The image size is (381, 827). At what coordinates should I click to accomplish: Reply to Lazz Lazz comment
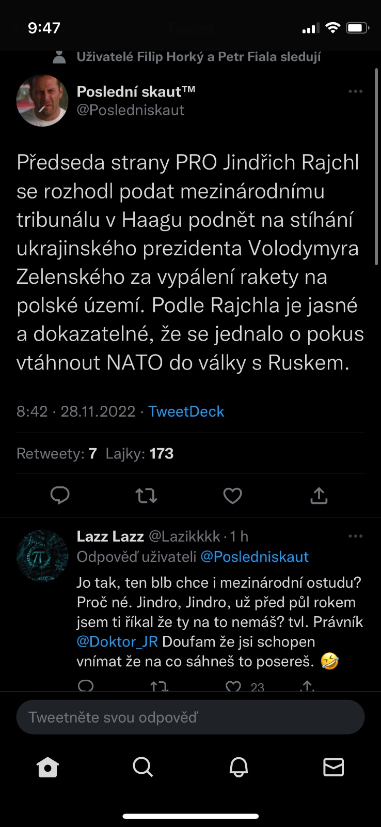86,686
